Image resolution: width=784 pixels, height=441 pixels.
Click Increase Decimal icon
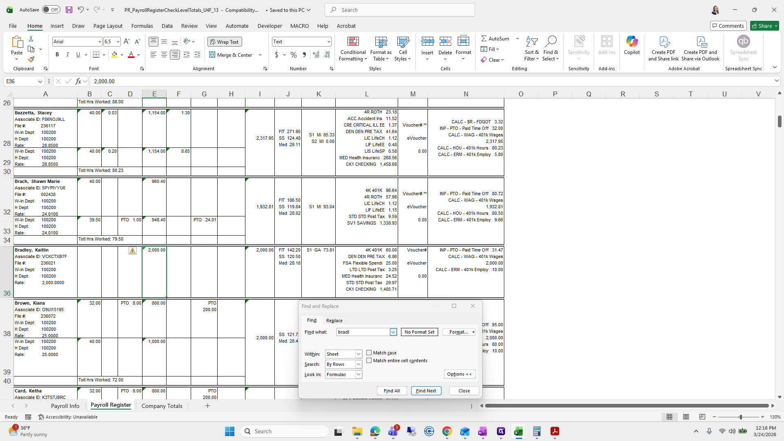pos(316,55)
